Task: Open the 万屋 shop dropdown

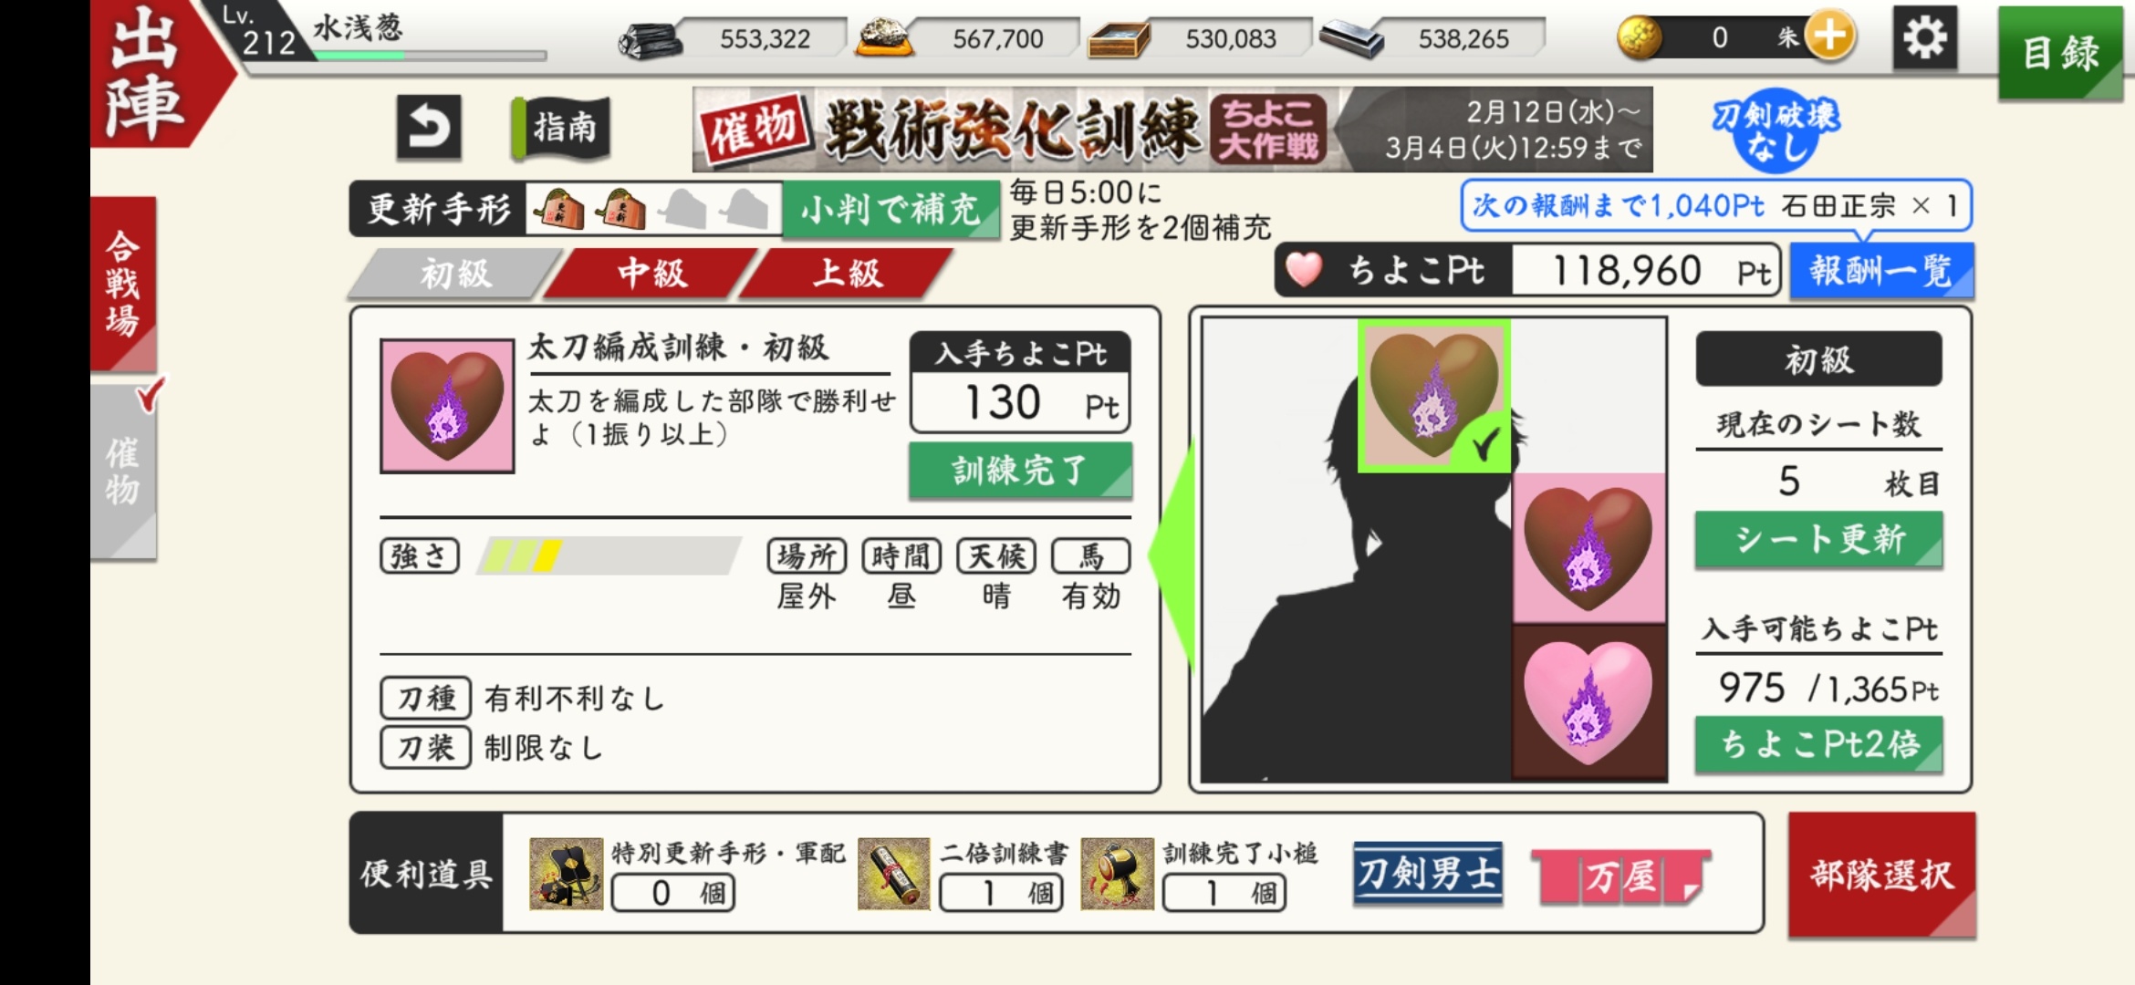Action: 1620,876
